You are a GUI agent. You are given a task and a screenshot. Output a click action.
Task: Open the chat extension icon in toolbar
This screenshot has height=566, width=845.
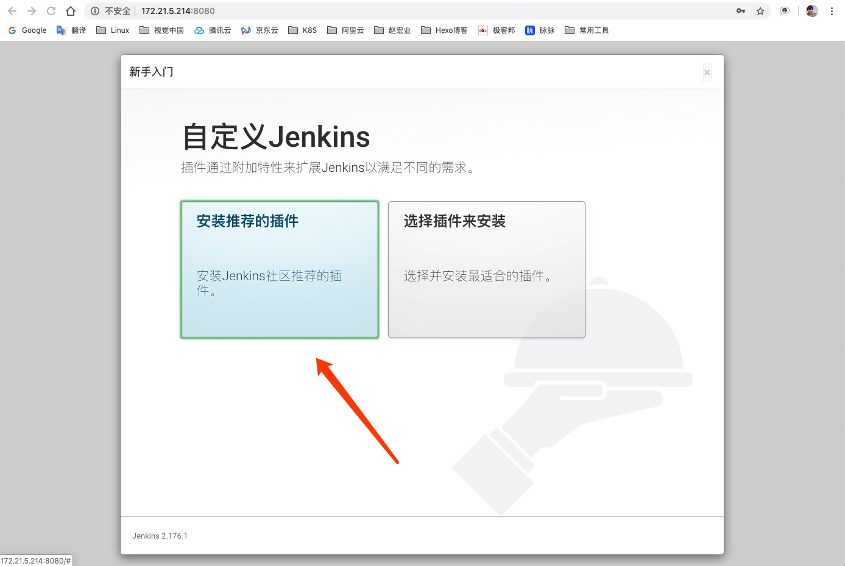click(x=785, y=11)
